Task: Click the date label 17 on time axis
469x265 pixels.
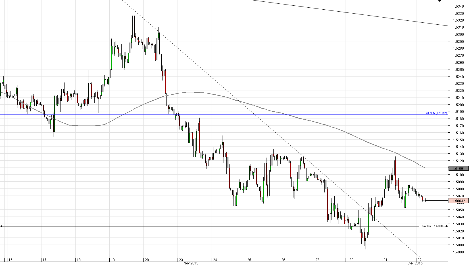Action: 44,260
